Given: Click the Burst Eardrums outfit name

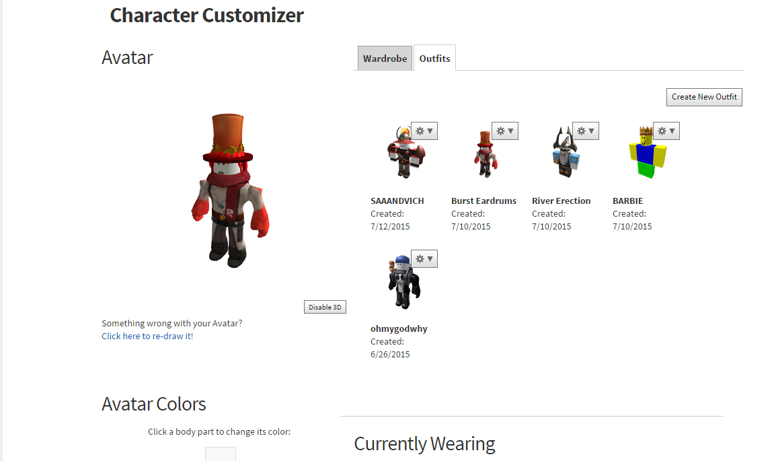Looking at the screenshot, I should tap(484, 201).
